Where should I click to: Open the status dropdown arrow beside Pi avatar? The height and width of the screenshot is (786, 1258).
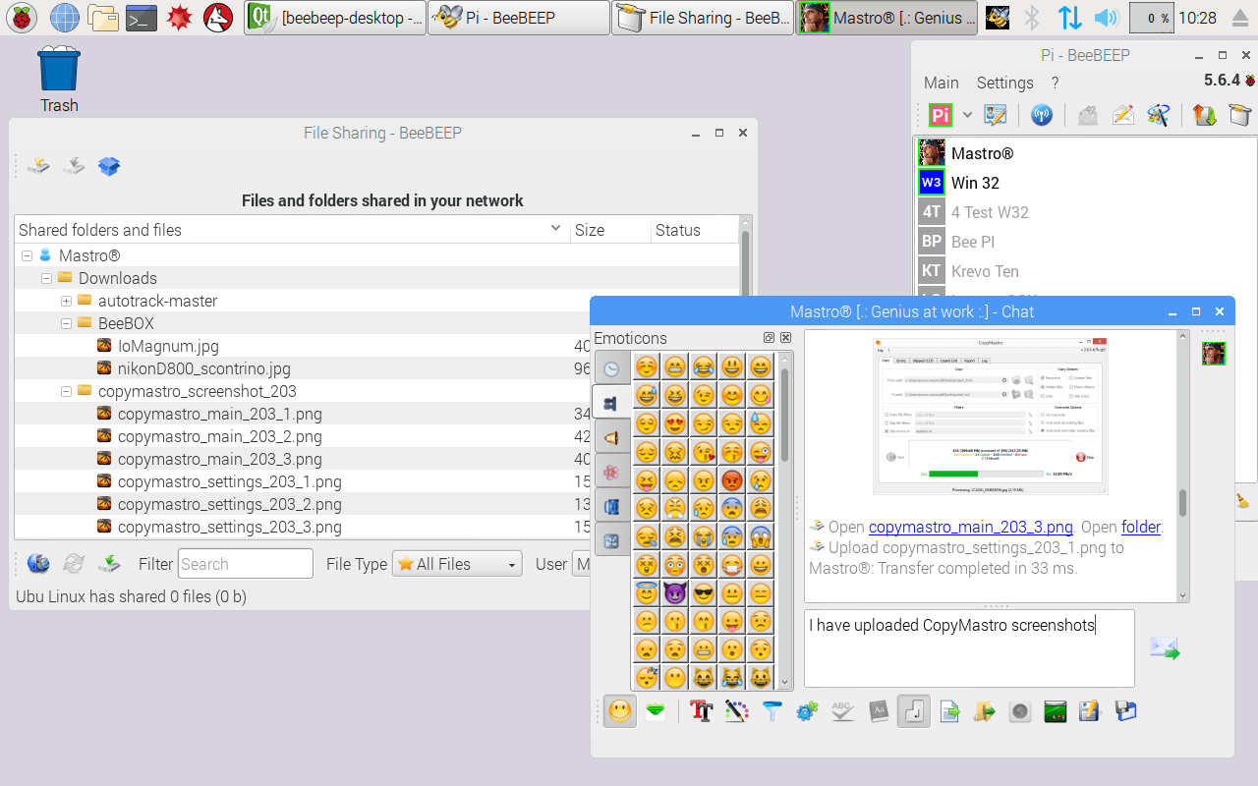pos(967,115)
